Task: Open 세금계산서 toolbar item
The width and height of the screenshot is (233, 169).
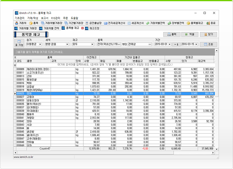Action: coord(136,23)
